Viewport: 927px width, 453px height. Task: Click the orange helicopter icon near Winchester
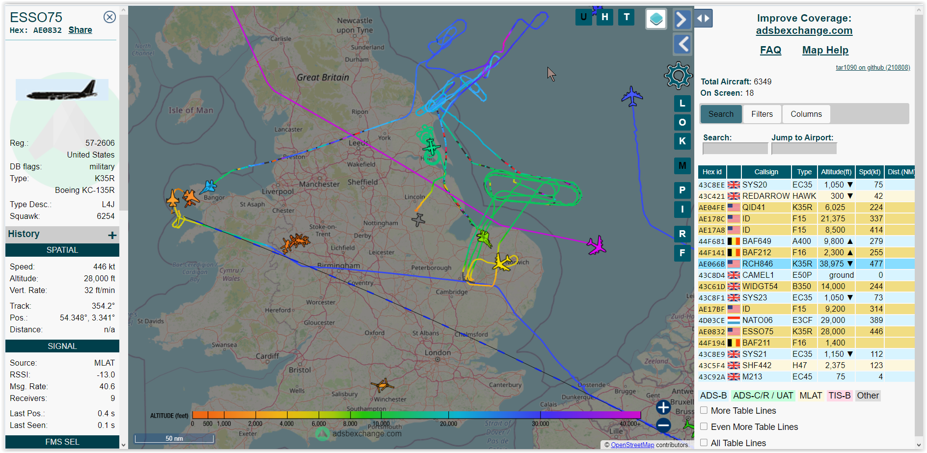pos(382,385)
